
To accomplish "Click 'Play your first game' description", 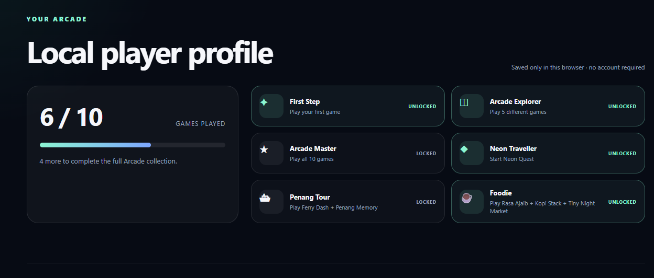I will coord(315,112).
